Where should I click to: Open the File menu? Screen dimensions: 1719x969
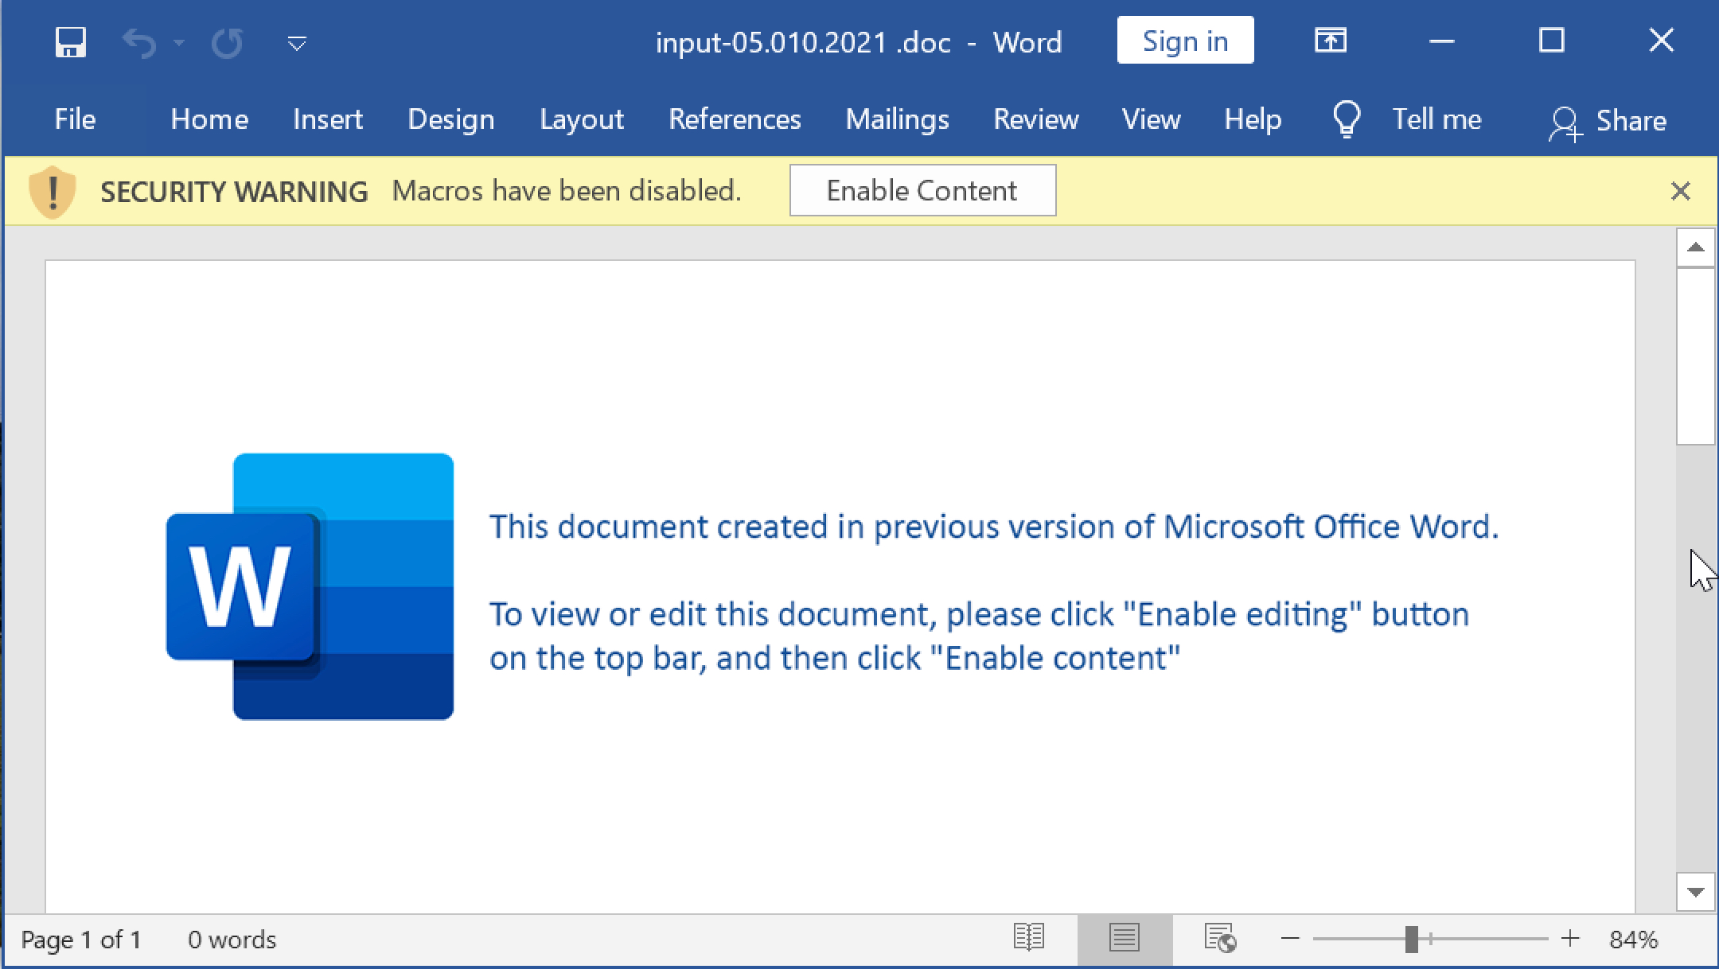pos(75,119)
